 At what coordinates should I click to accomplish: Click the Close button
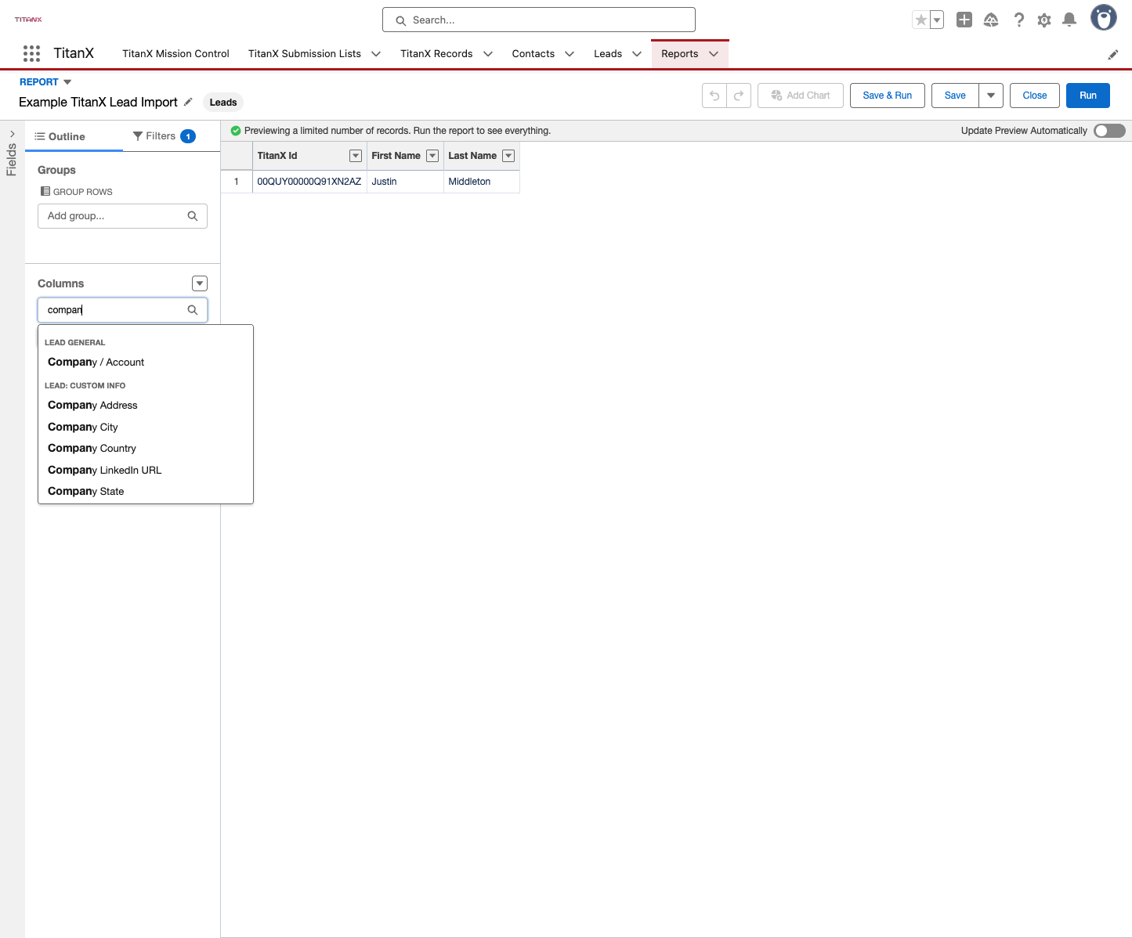tap(1035, 96)
